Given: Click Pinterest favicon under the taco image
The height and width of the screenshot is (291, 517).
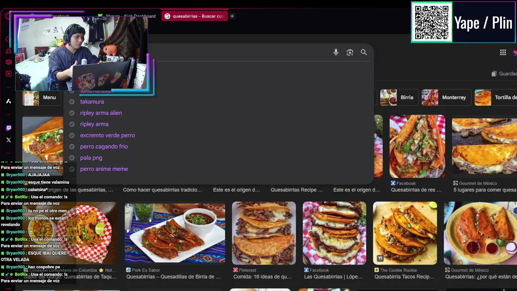Looking at the screenshot, I should (x=235, y=270).
